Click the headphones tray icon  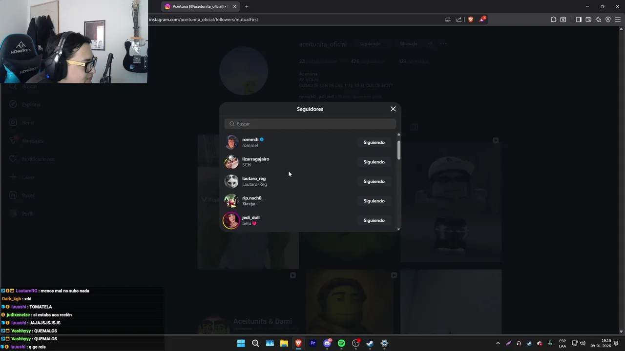(519, 343)
